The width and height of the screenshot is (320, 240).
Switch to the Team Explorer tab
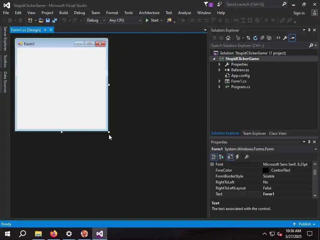click(254, 133)
